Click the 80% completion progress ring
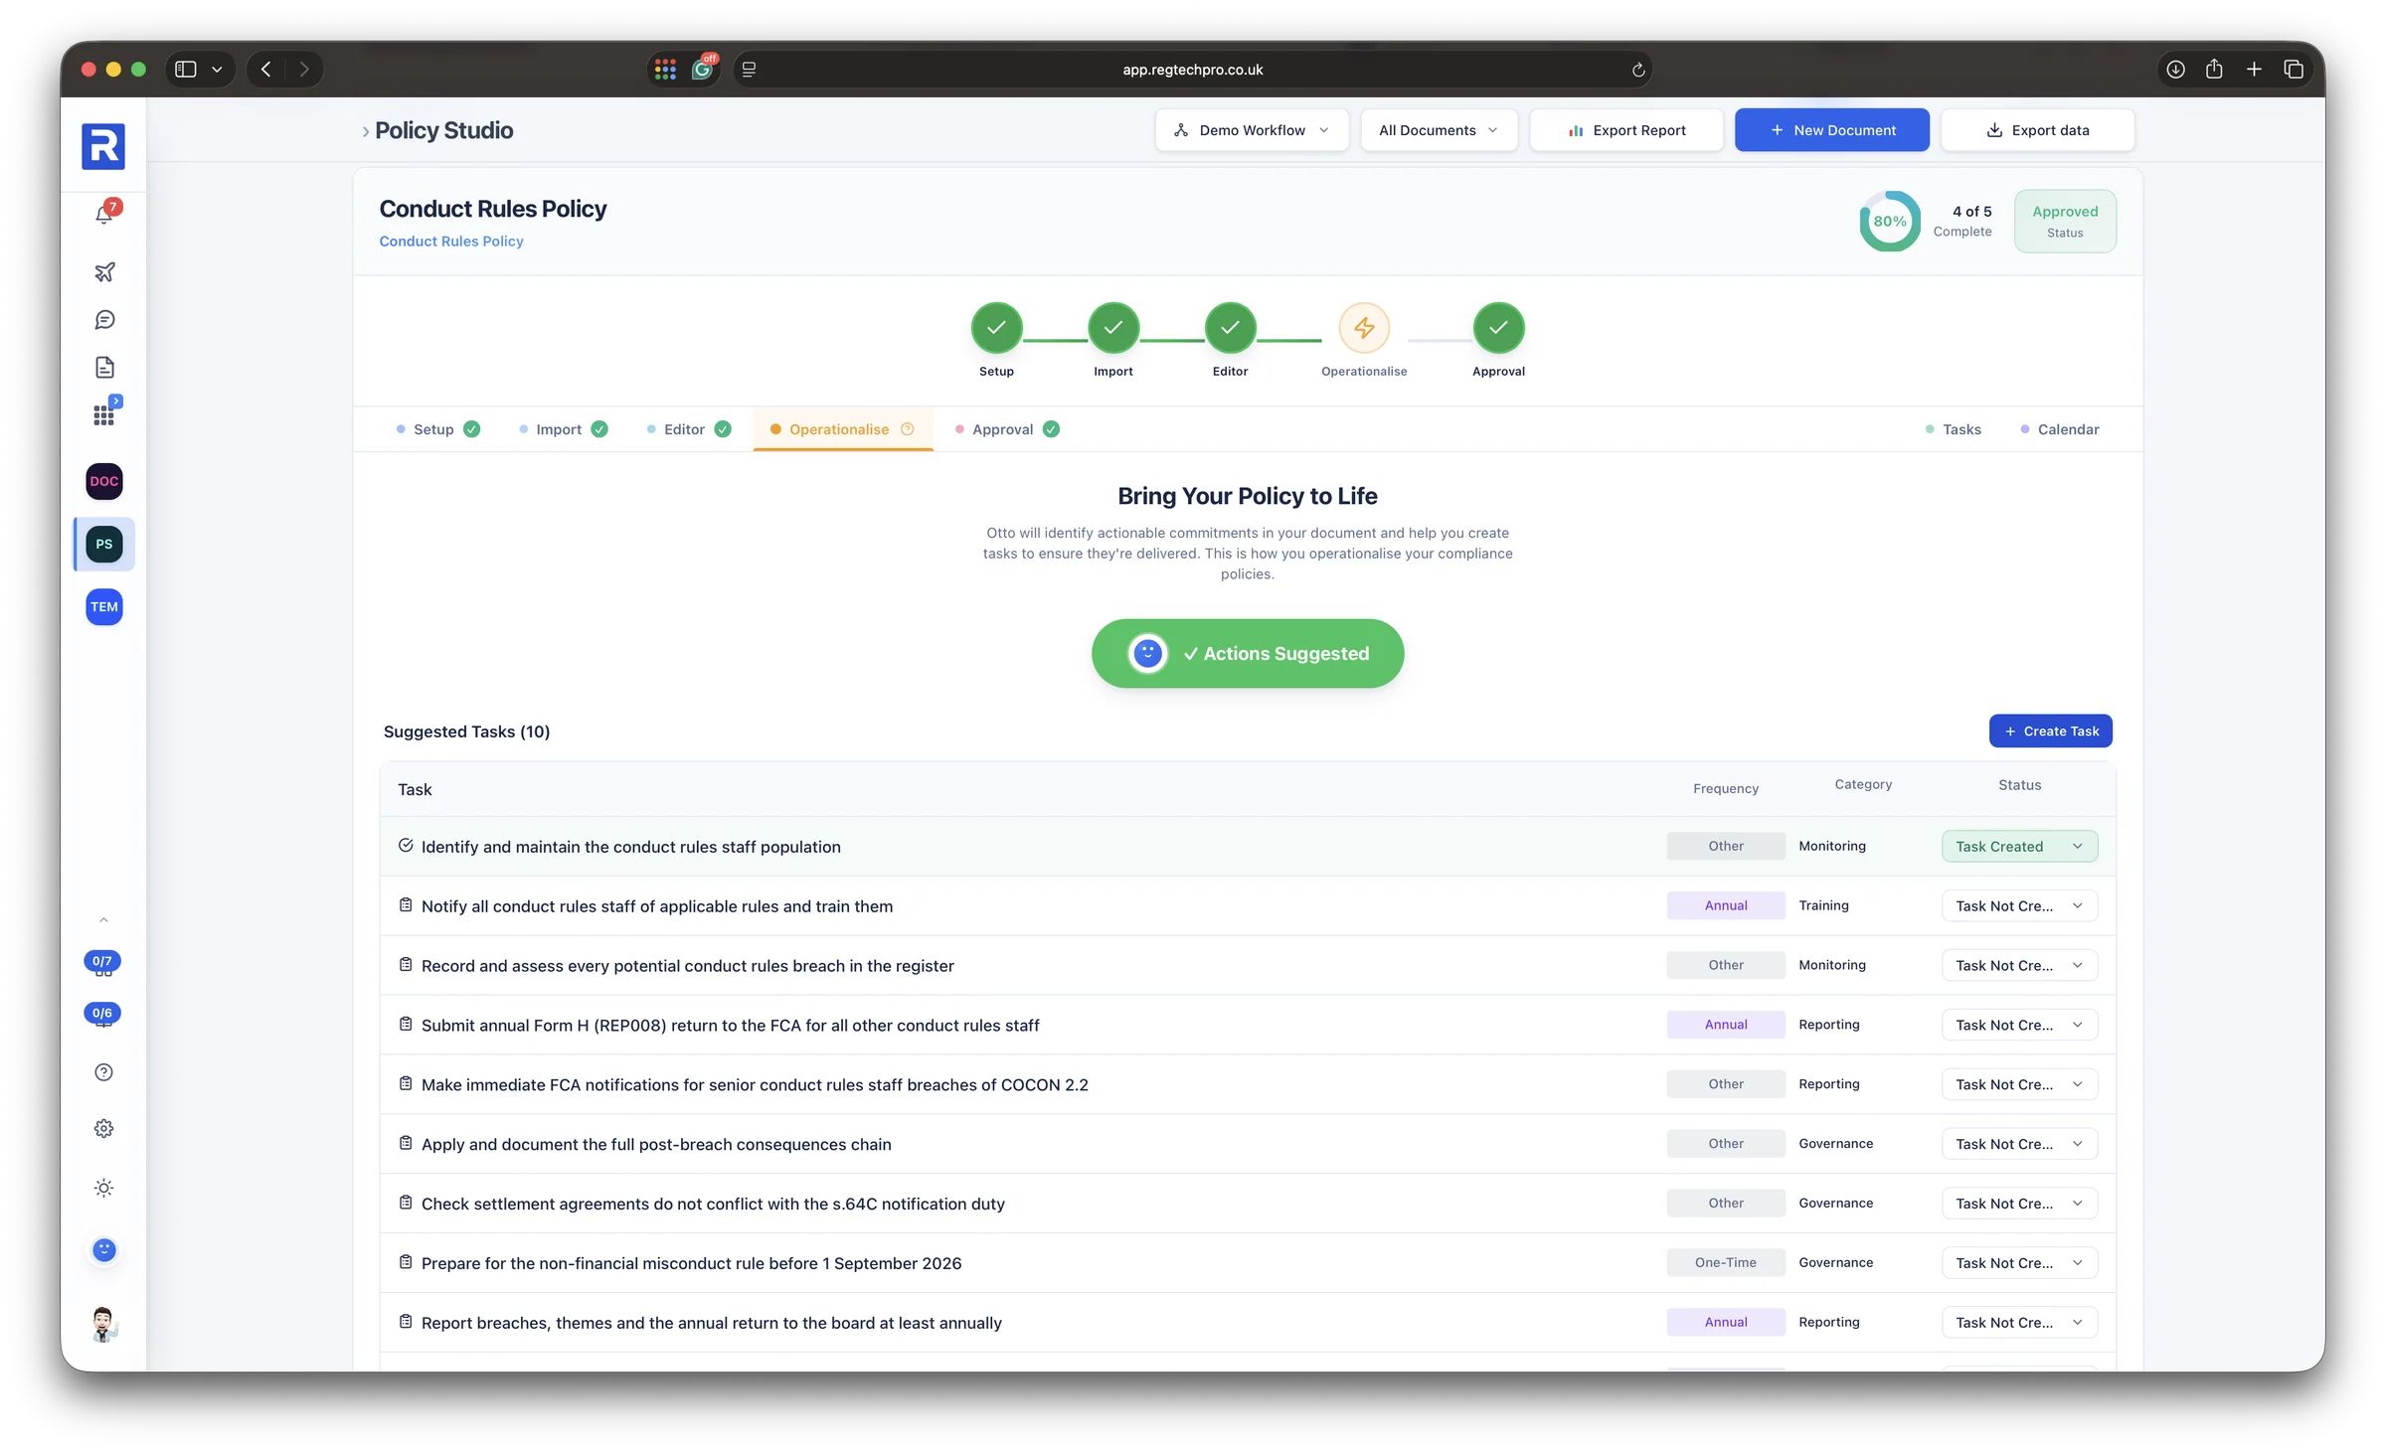Image resolution: width=2386 pixels, height=1452 pixels. coord(1889,221)
